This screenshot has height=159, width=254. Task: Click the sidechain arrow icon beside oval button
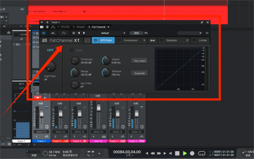(x=146, y=33)
